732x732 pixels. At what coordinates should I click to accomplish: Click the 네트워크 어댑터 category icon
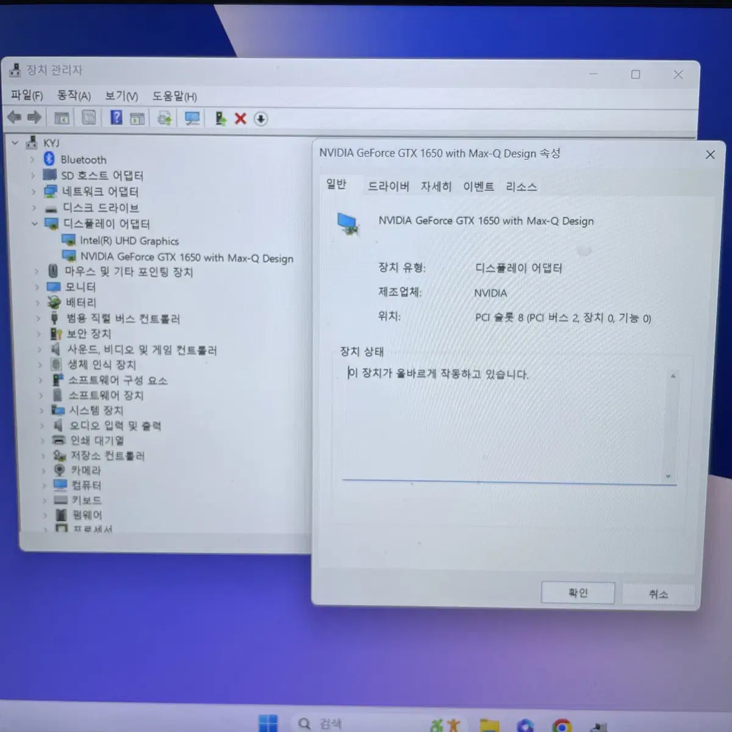51,191
